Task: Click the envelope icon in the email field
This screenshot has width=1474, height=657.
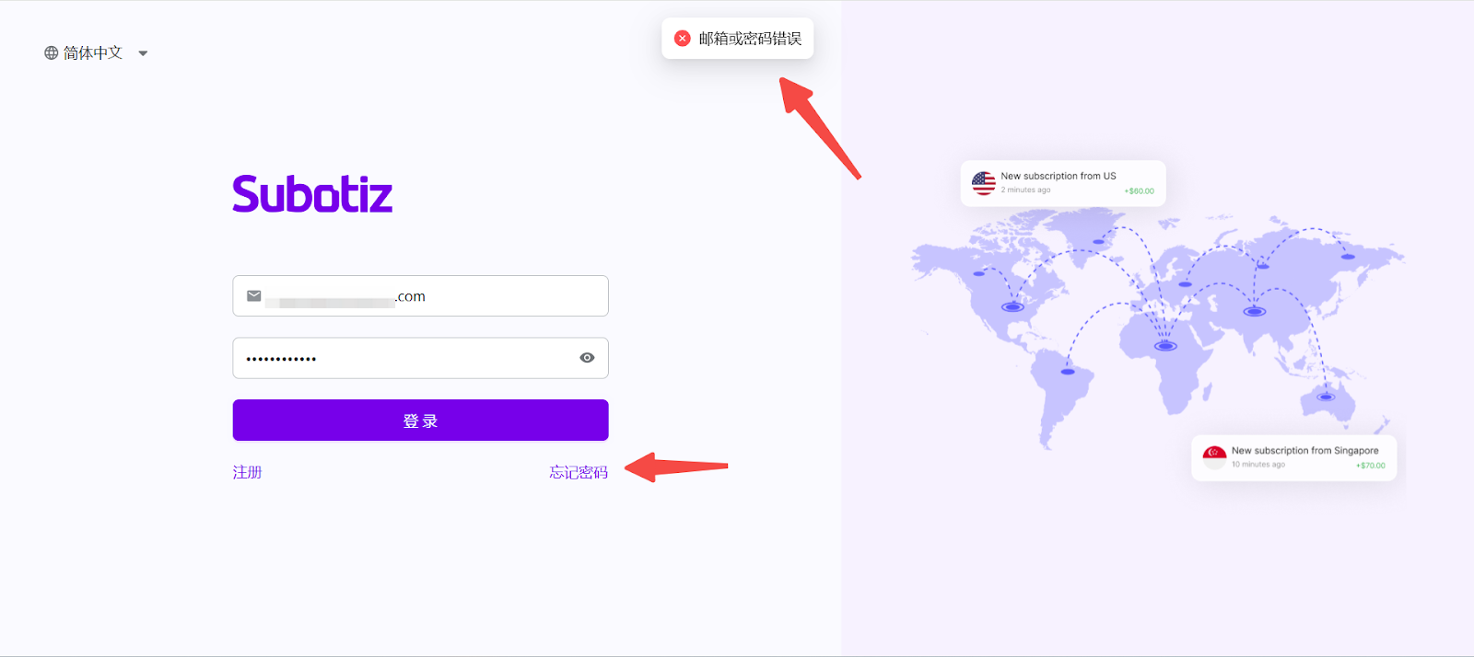Action: coord(254,296)
